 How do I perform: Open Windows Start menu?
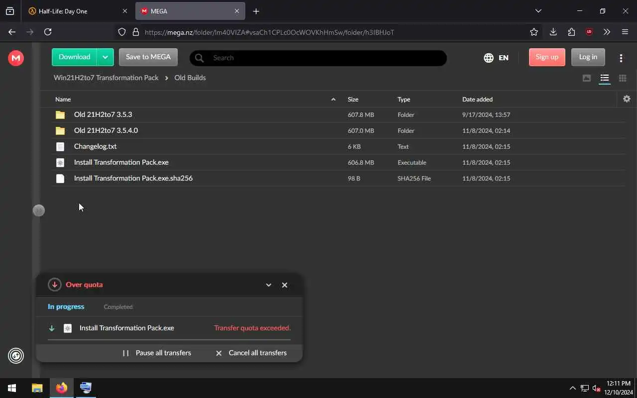[x=12, y=388]
